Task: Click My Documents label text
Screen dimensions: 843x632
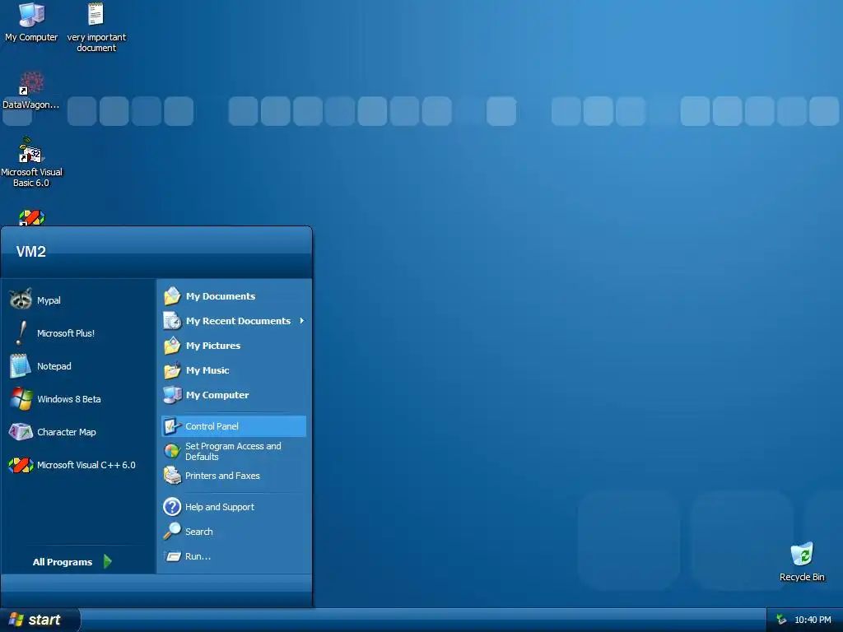Action: [x=221, y=296]
